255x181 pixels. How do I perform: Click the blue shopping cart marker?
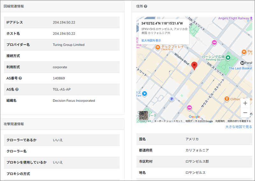144,93
